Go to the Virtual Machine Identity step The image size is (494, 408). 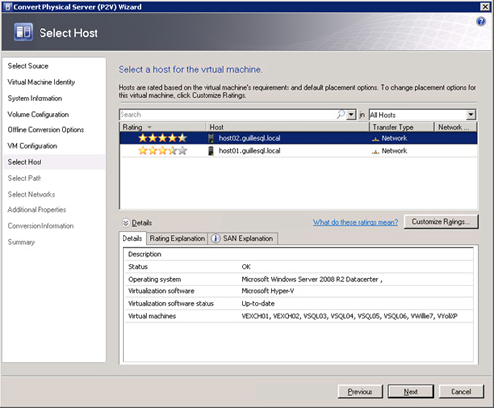point(41,82)
